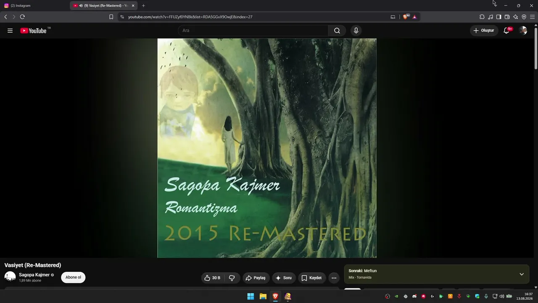
Task: Open media control music note icon
Action: pos(491,17)
